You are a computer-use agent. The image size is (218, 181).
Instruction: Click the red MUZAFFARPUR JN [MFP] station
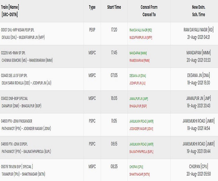141,38
